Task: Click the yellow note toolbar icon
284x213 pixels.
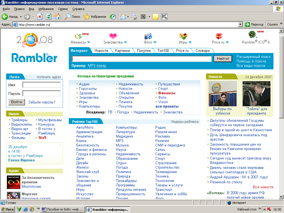Action: click(x=156, y=17)
